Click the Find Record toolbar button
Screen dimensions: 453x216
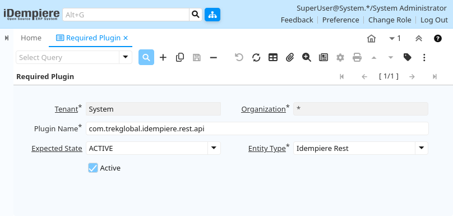click(x=146, y=57)
